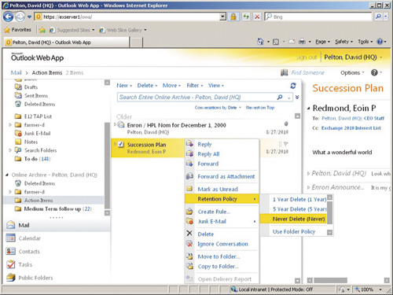
Task: Click the Stop loading red X icon
Action: 257,17
